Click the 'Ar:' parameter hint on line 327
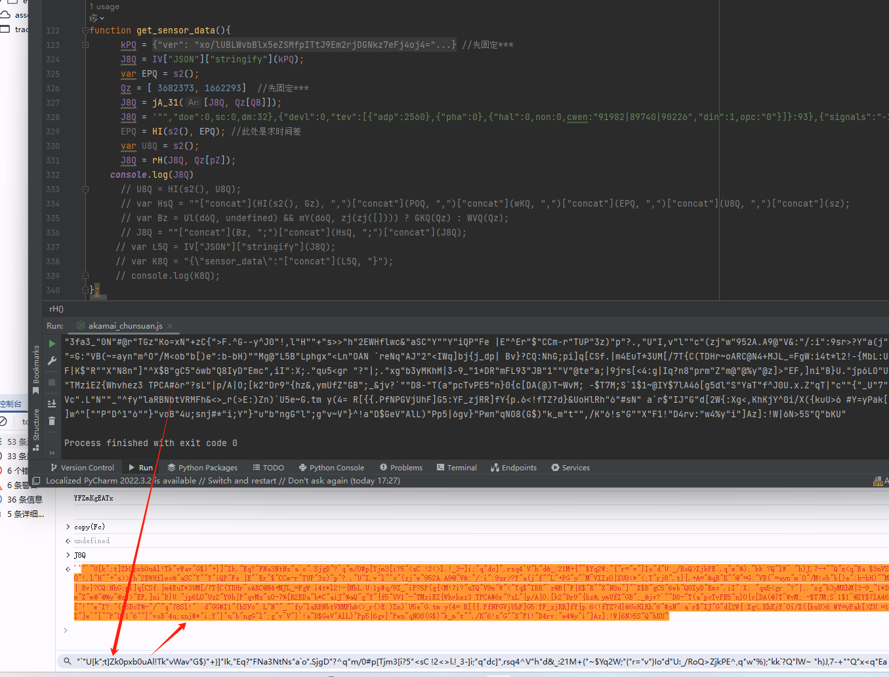The image size is (889, 677). pos(194,102)
